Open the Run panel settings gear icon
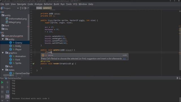 coord(177,78)
